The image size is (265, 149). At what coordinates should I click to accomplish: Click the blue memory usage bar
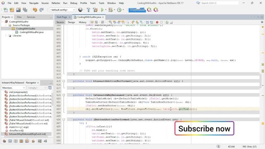click(x=137, y=10)
